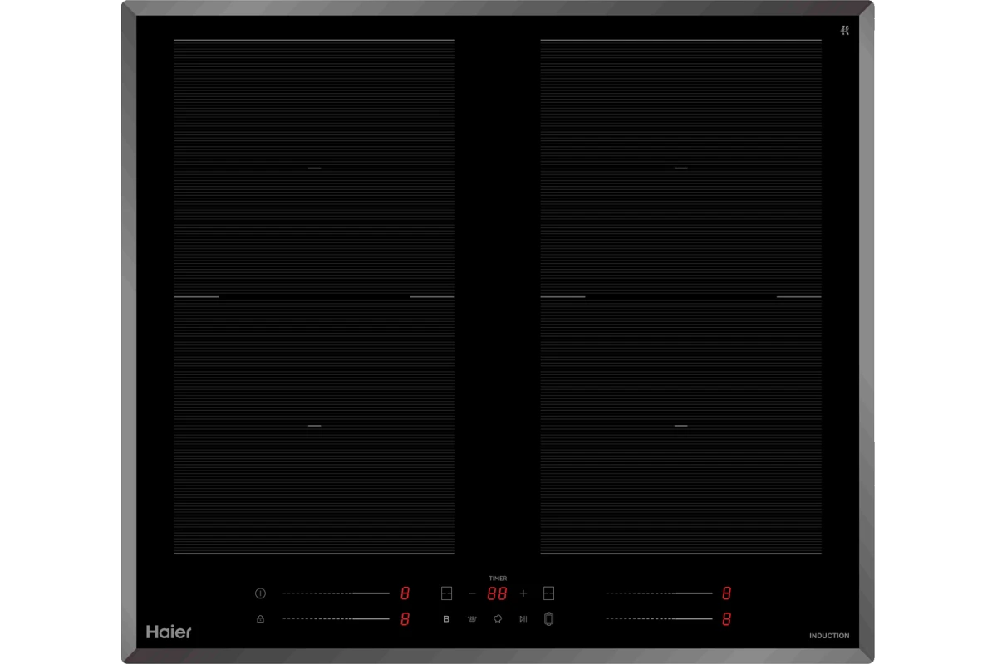Tap the red 8 after the power-row slider
The height and width of the screenshot is (664, 997).
[405, 593]
